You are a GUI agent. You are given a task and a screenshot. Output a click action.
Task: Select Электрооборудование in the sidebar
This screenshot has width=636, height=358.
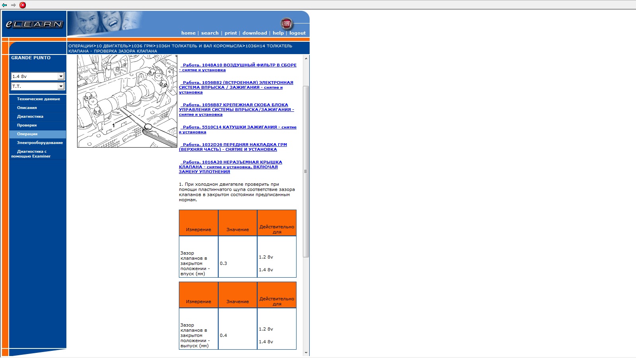tap(40, 143)
